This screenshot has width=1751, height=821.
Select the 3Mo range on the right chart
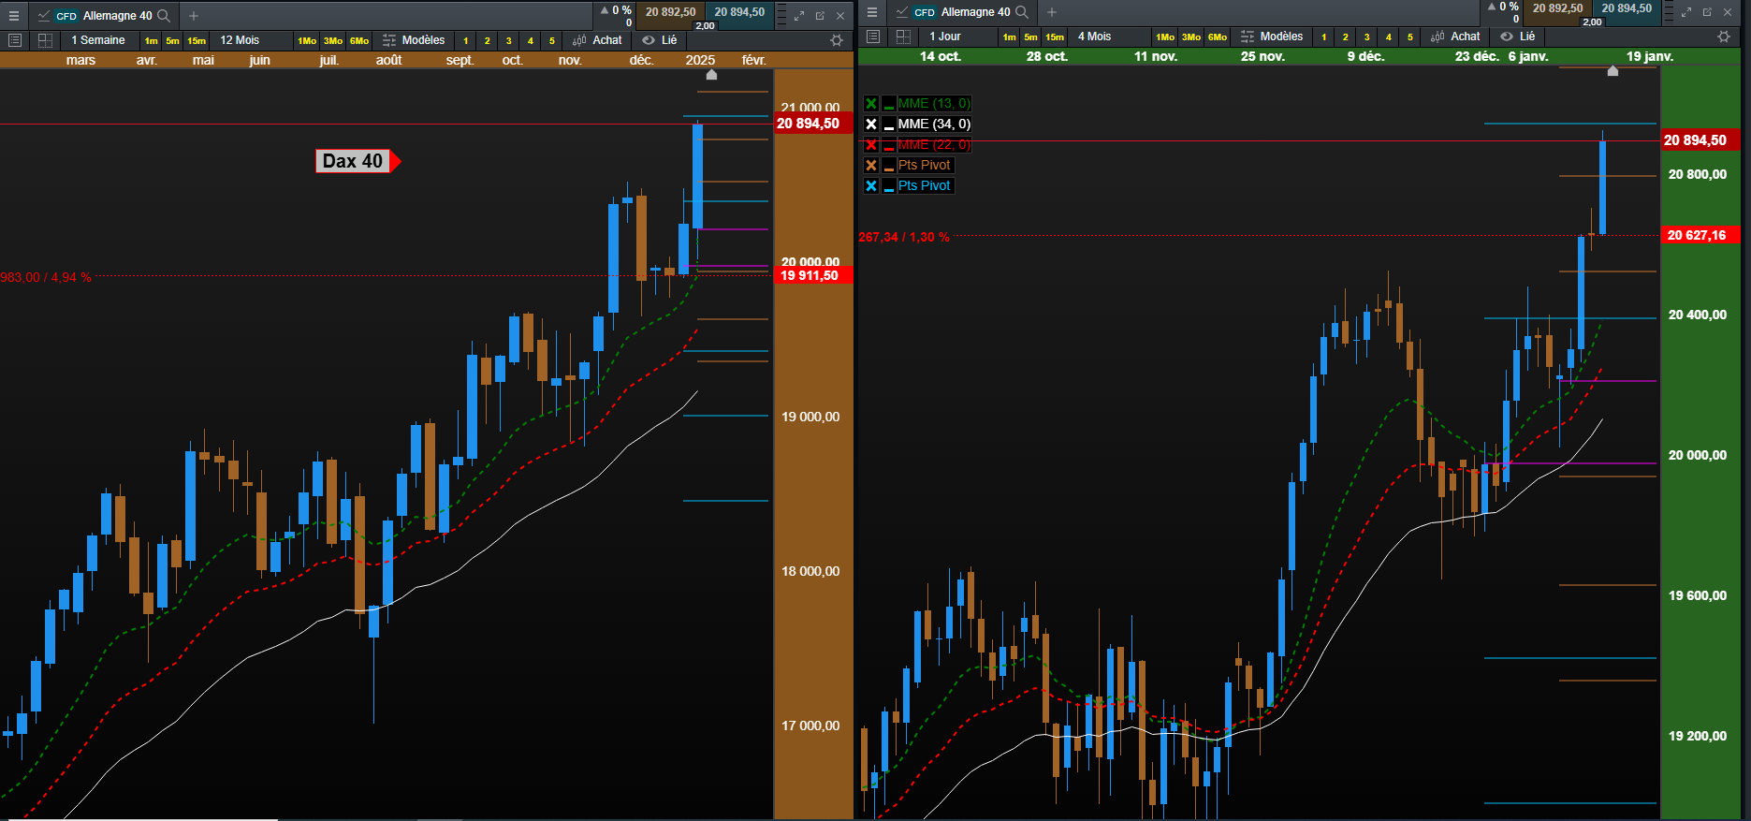click(x=1191, y=37)
